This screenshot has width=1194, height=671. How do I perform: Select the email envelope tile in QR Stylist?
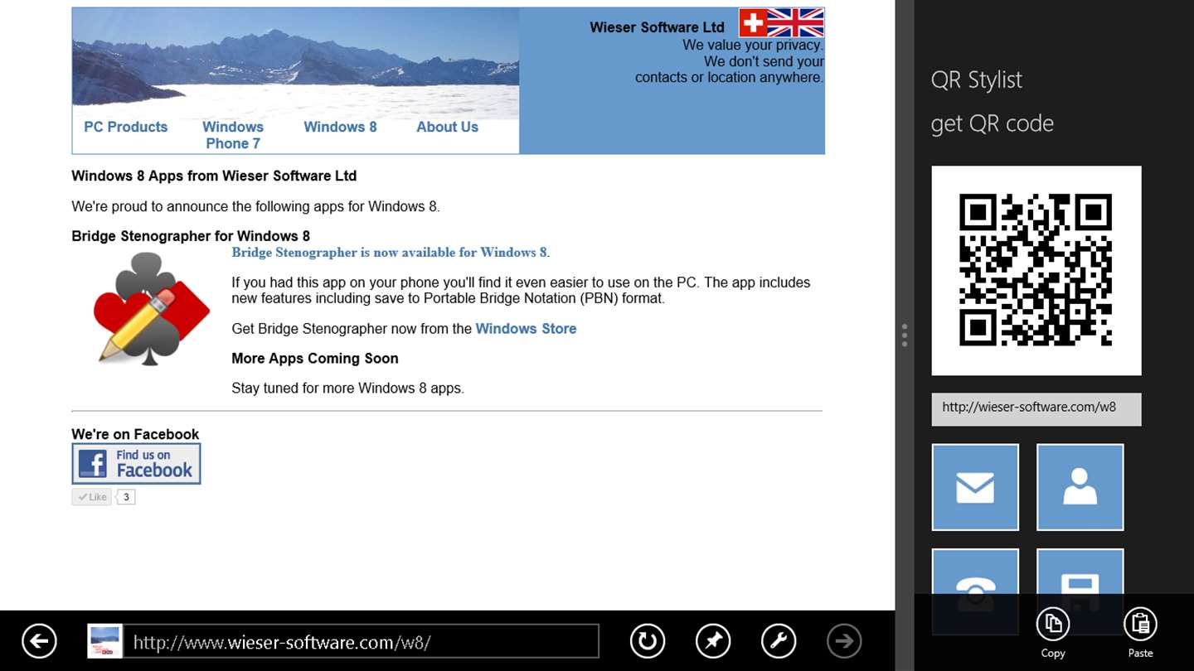click(975, 487)
